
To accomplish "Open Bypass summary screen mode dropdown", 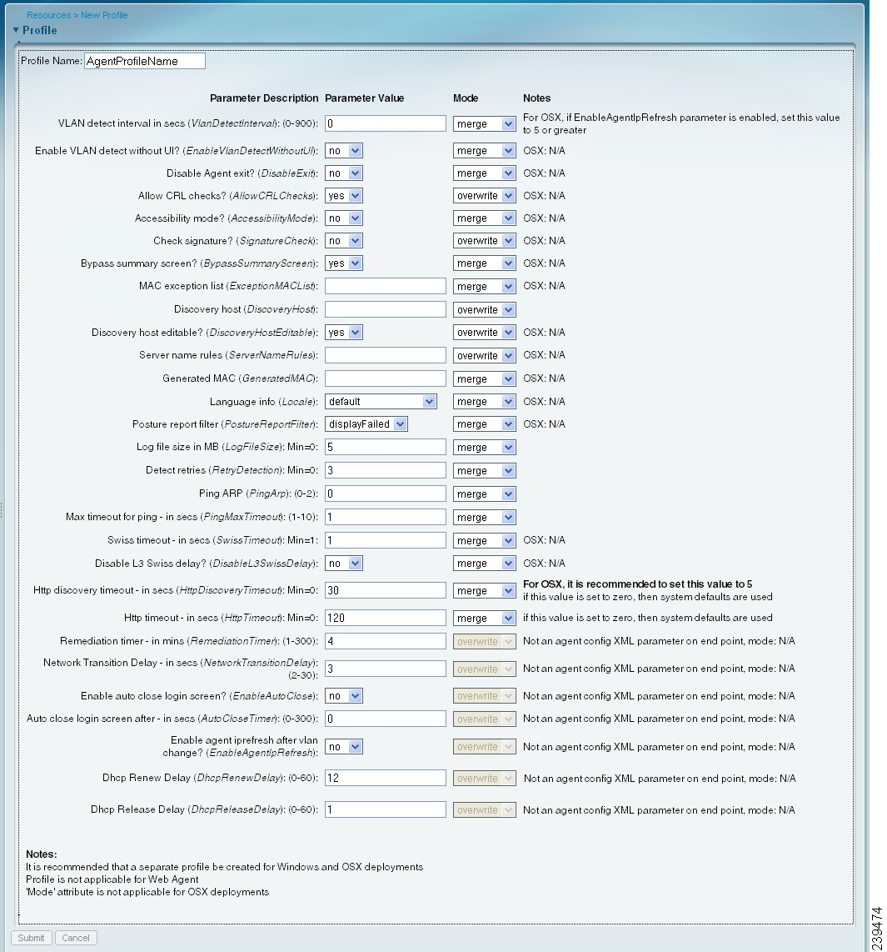I will click(x=484, y=263).
